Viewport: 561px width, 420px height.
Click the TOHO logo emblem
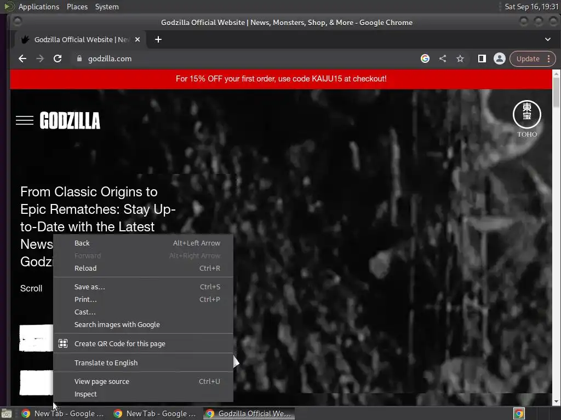pos(527,119)
